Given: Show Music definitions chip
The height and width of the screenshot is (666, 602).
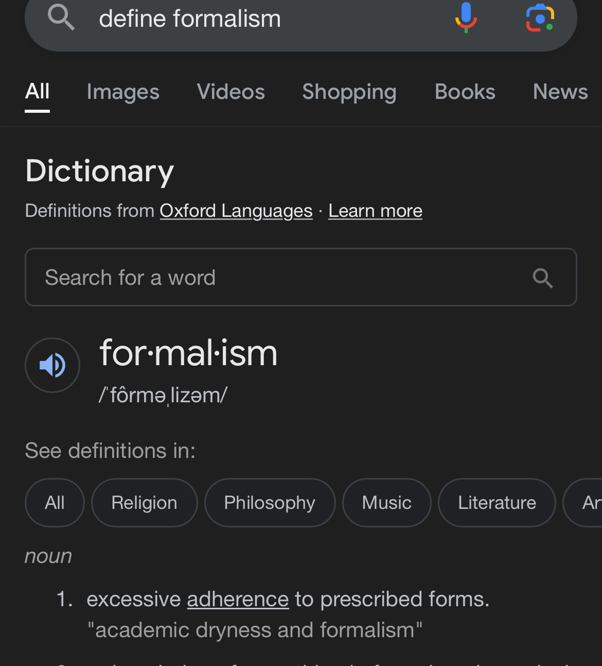Looking at the screenshot, I should point(386,503).
